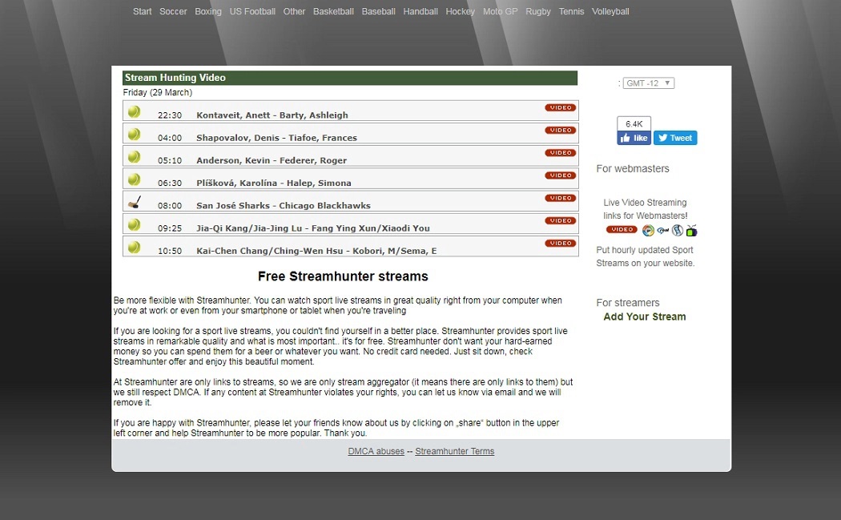Click the 08:00 time entry
Image resolution: width=841 pixels, height=520 pixels.
point(170,205)
